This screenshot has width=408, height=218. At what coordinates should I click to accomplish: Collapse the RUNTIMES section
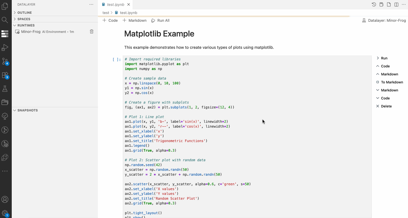pyautogui.click(x=26, y=25)
